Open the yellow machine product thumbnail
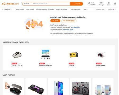 74,55
